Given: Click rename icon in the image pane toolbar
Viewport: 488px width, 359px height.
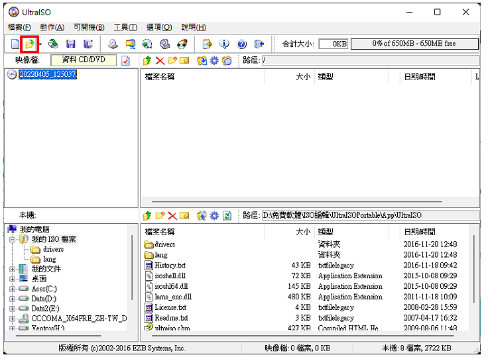Looking at the screenshot, I should pos(184,61).
